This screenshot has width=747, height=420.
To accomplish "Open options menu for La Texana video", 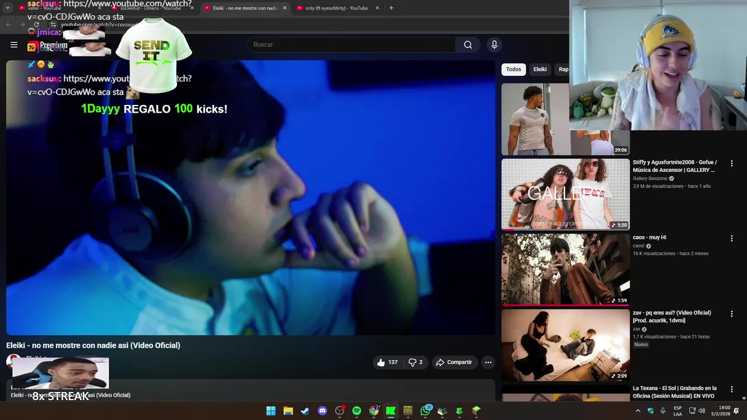I will pyautogui.click(x=732, y=389).
